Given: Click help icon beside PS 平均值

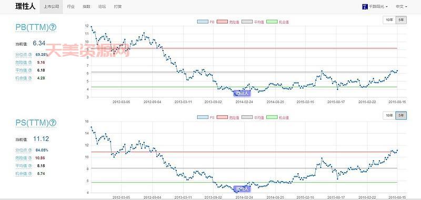Looking at the screenshot, I should click(x=30, y=166).
